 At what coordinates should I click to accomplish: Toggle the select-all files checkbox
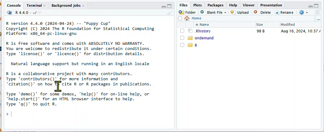coord(180,18)
